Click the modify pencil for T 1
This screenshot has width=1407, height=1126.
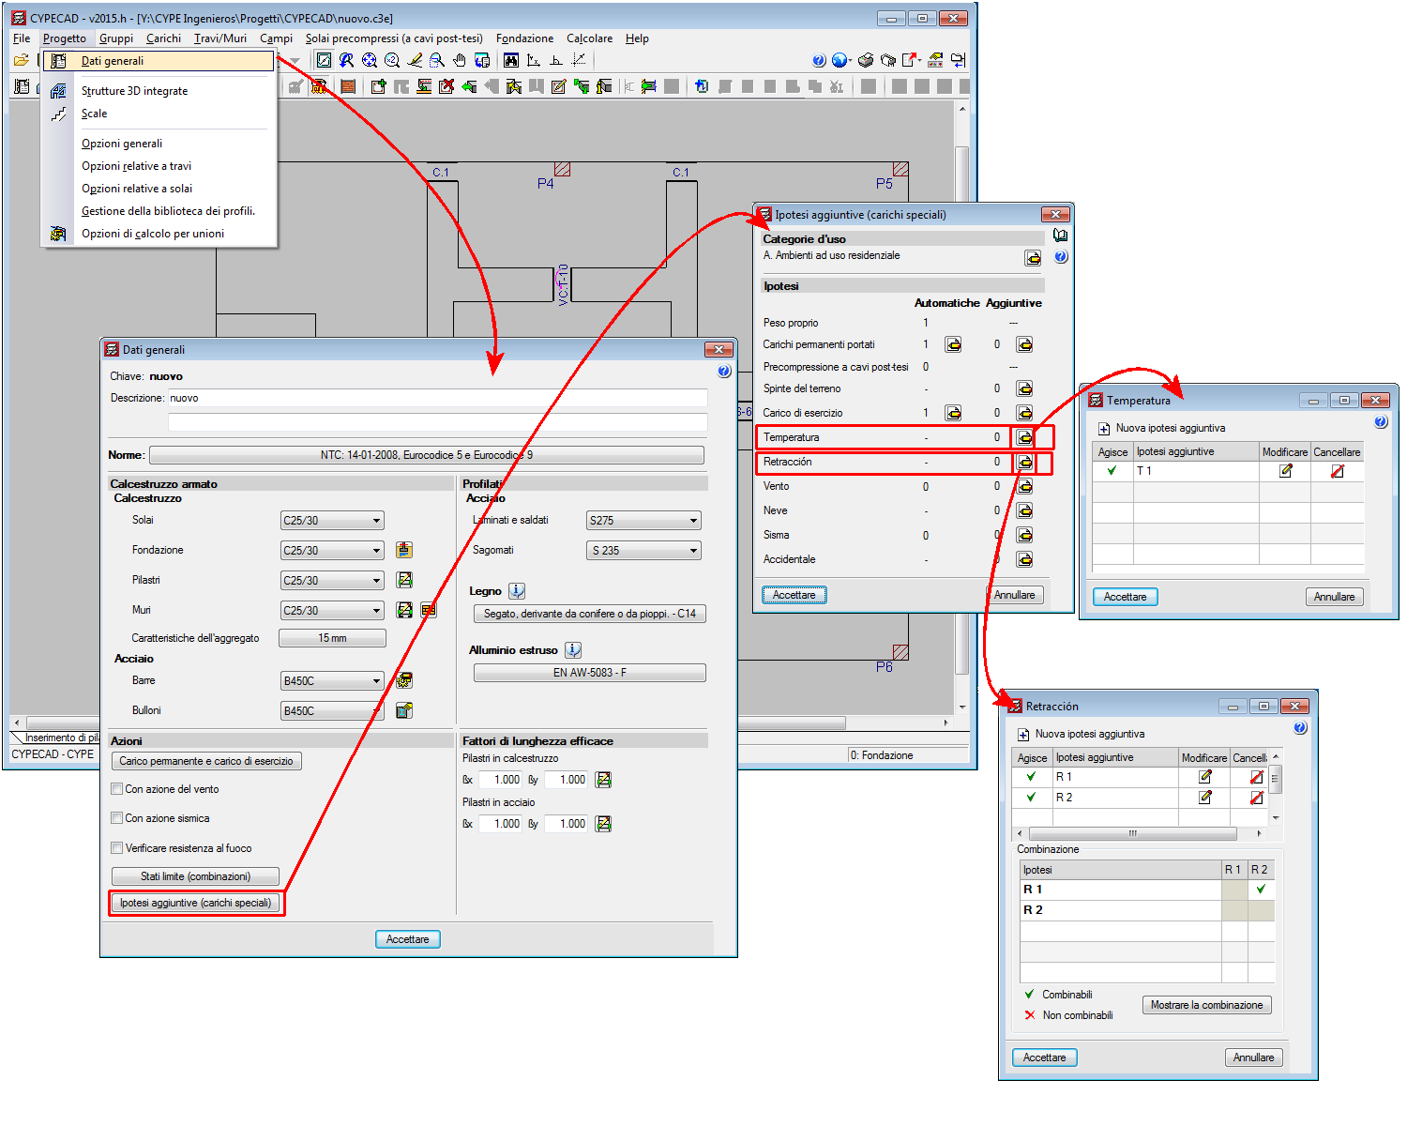pyautogui.click(x=1285, y=471)
